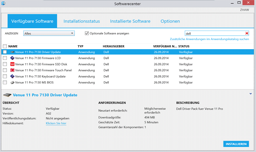The height and width of the screenshot is (152, 256).
Task: Click the 'Möglicherweise erforderlich' restart value
Action: [x=155, y=111]
